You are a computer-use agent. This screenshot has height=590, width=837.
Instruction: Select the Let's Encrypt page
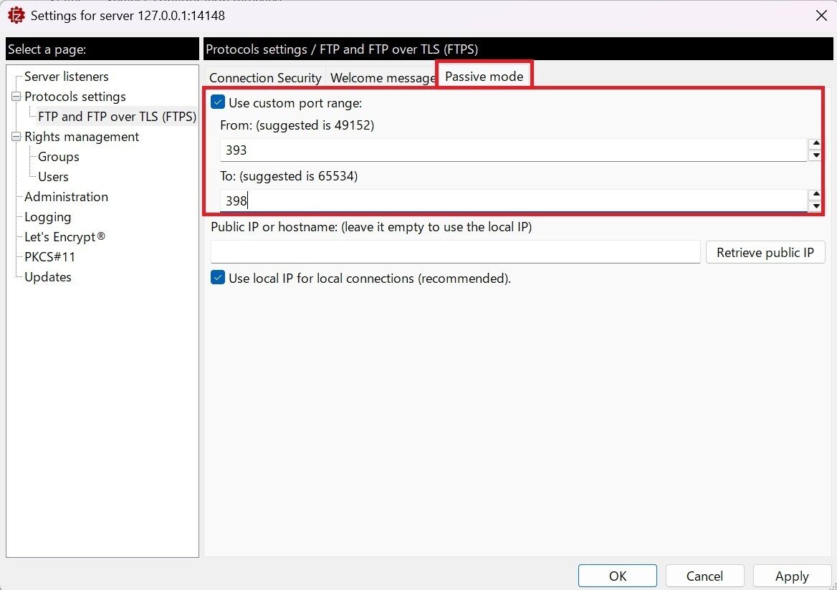[64, 236]
